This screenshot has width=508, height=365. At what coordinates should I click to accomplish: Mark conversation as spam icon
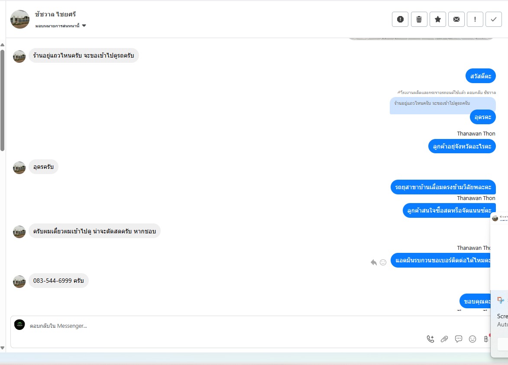tap(400, 19)
